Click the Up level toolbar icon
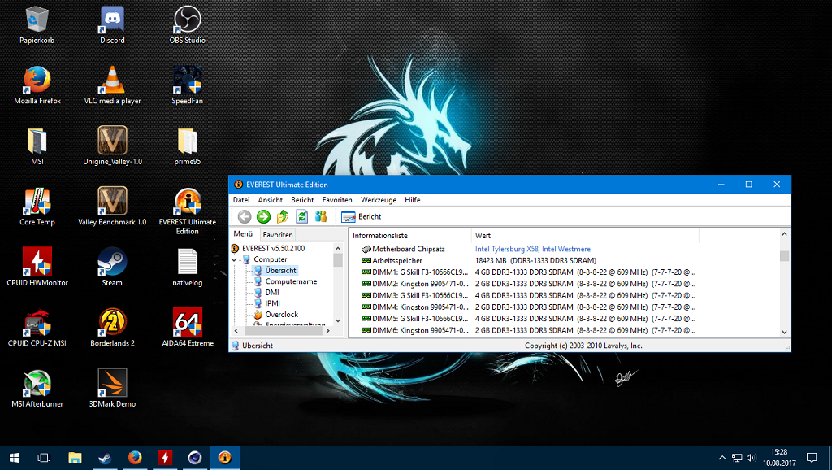 282,216
